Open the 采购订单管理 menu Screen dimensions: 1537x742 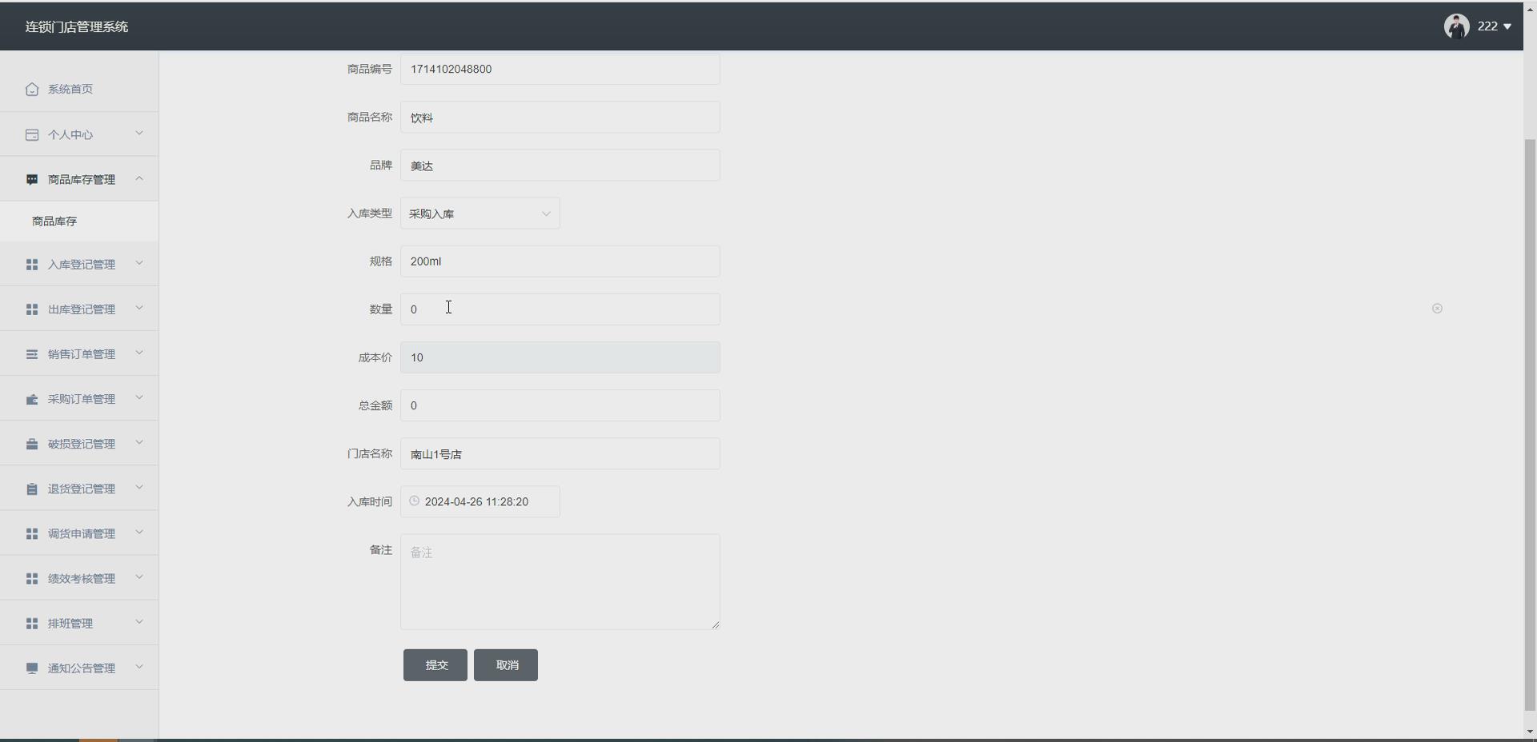coord(79,398)
